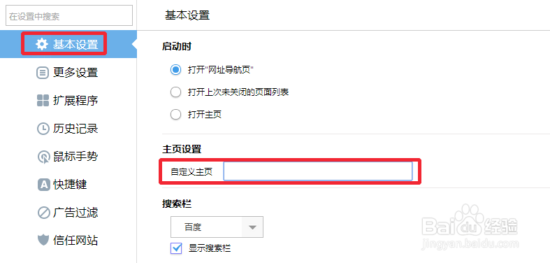Select 打开上次未关闭的页面列表 radio option

[175, 92]
